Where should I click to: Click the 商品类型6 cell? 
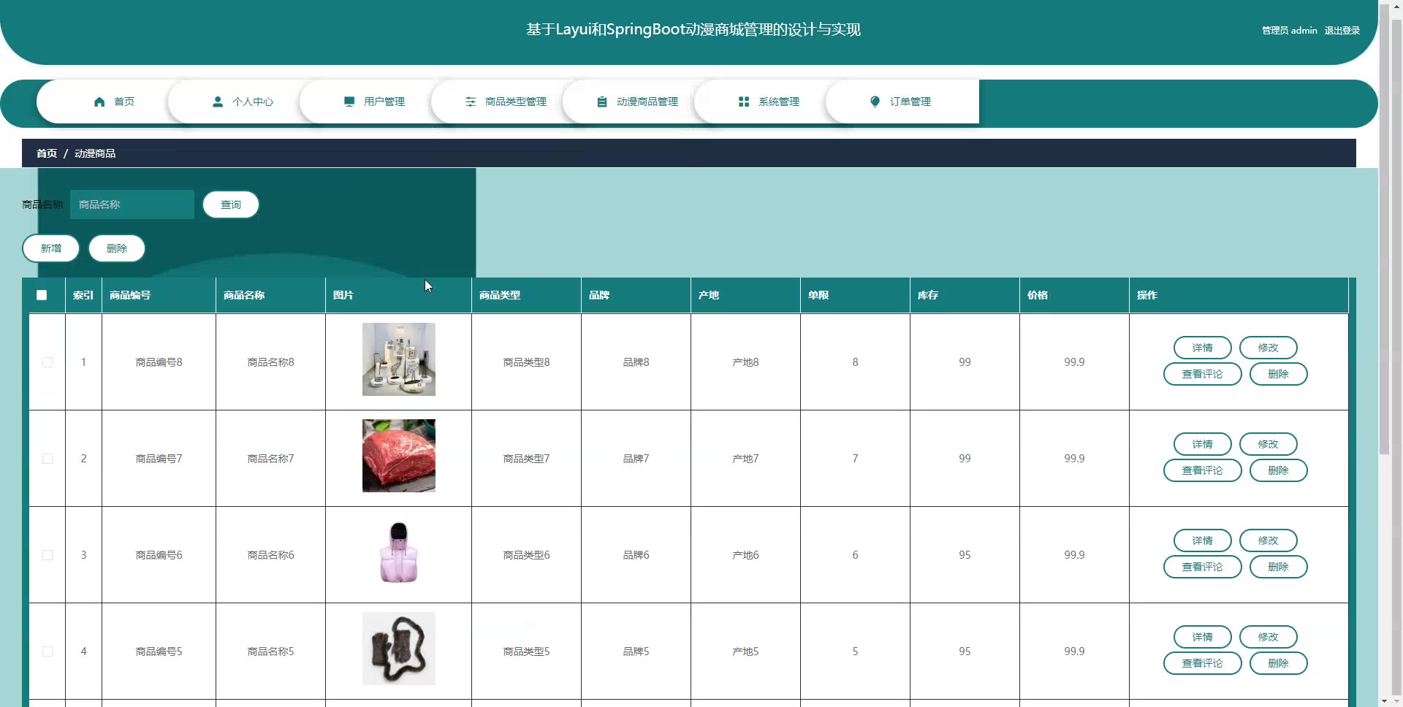coord(526,555)
